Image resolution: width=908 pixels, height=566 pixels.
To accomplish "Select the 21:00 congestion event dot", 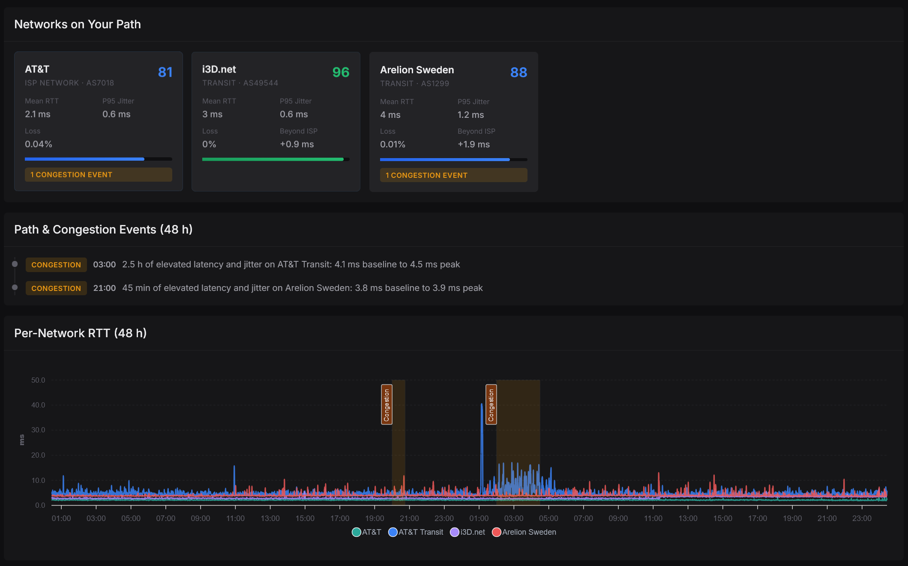I will [15, 287].
